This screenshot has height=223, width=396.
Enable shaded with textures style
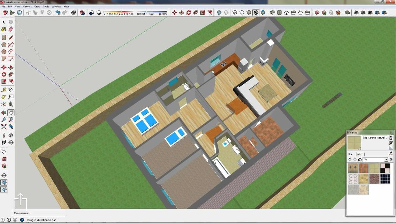[256, 13]
